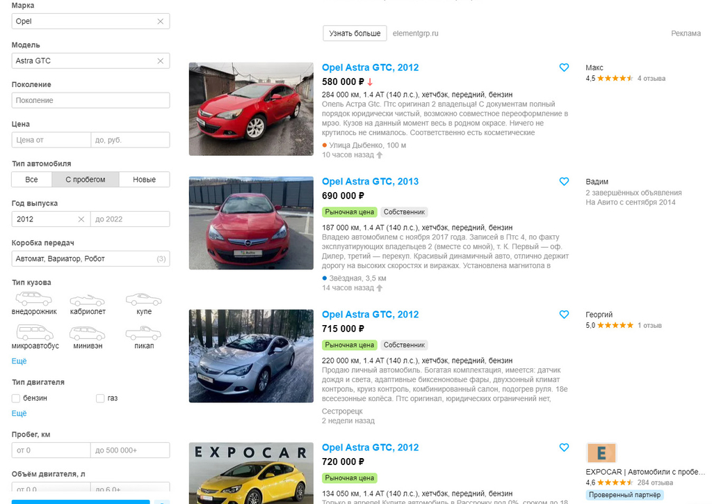Screen dimensions: 712x504
Task: Open the red Astra GTC 2012 photo
Action: pos(251,109)
